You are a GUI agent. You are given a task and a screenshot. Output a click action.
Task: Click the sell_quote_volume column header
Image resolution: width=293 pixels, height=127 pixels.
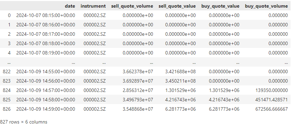pyautogui.click(x=132, y=6)
